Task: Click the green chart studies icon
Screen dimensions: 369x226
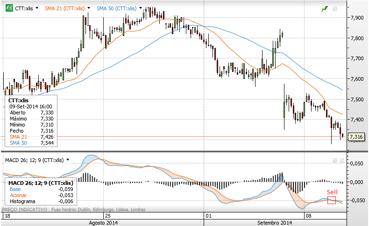Action: (324, 8)
